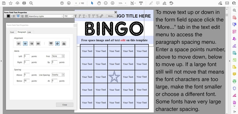Select top vertical alignment in the Paragraph tab

[51, 43]
